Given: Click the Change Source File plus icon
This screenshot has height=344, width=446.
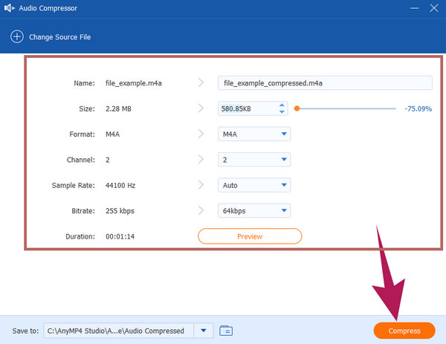Looking at the screenshot, I should coord(17,36).
